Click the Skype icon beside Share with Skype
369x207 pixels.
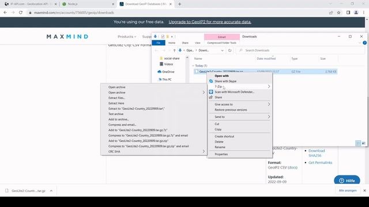211,81
